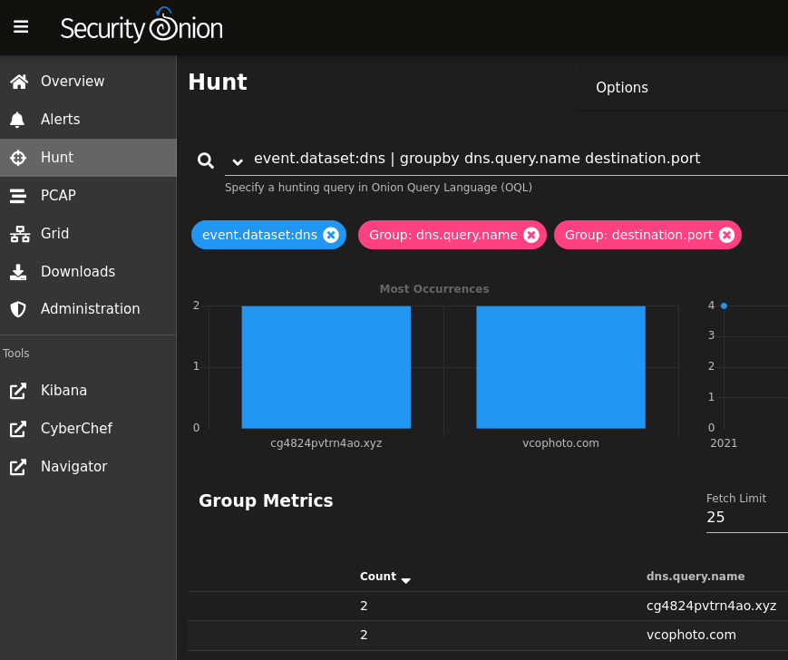The height and width of the screenshot is (660, 788).
Task: Remove the Group: destination.port chip
Action: point(726,235)
